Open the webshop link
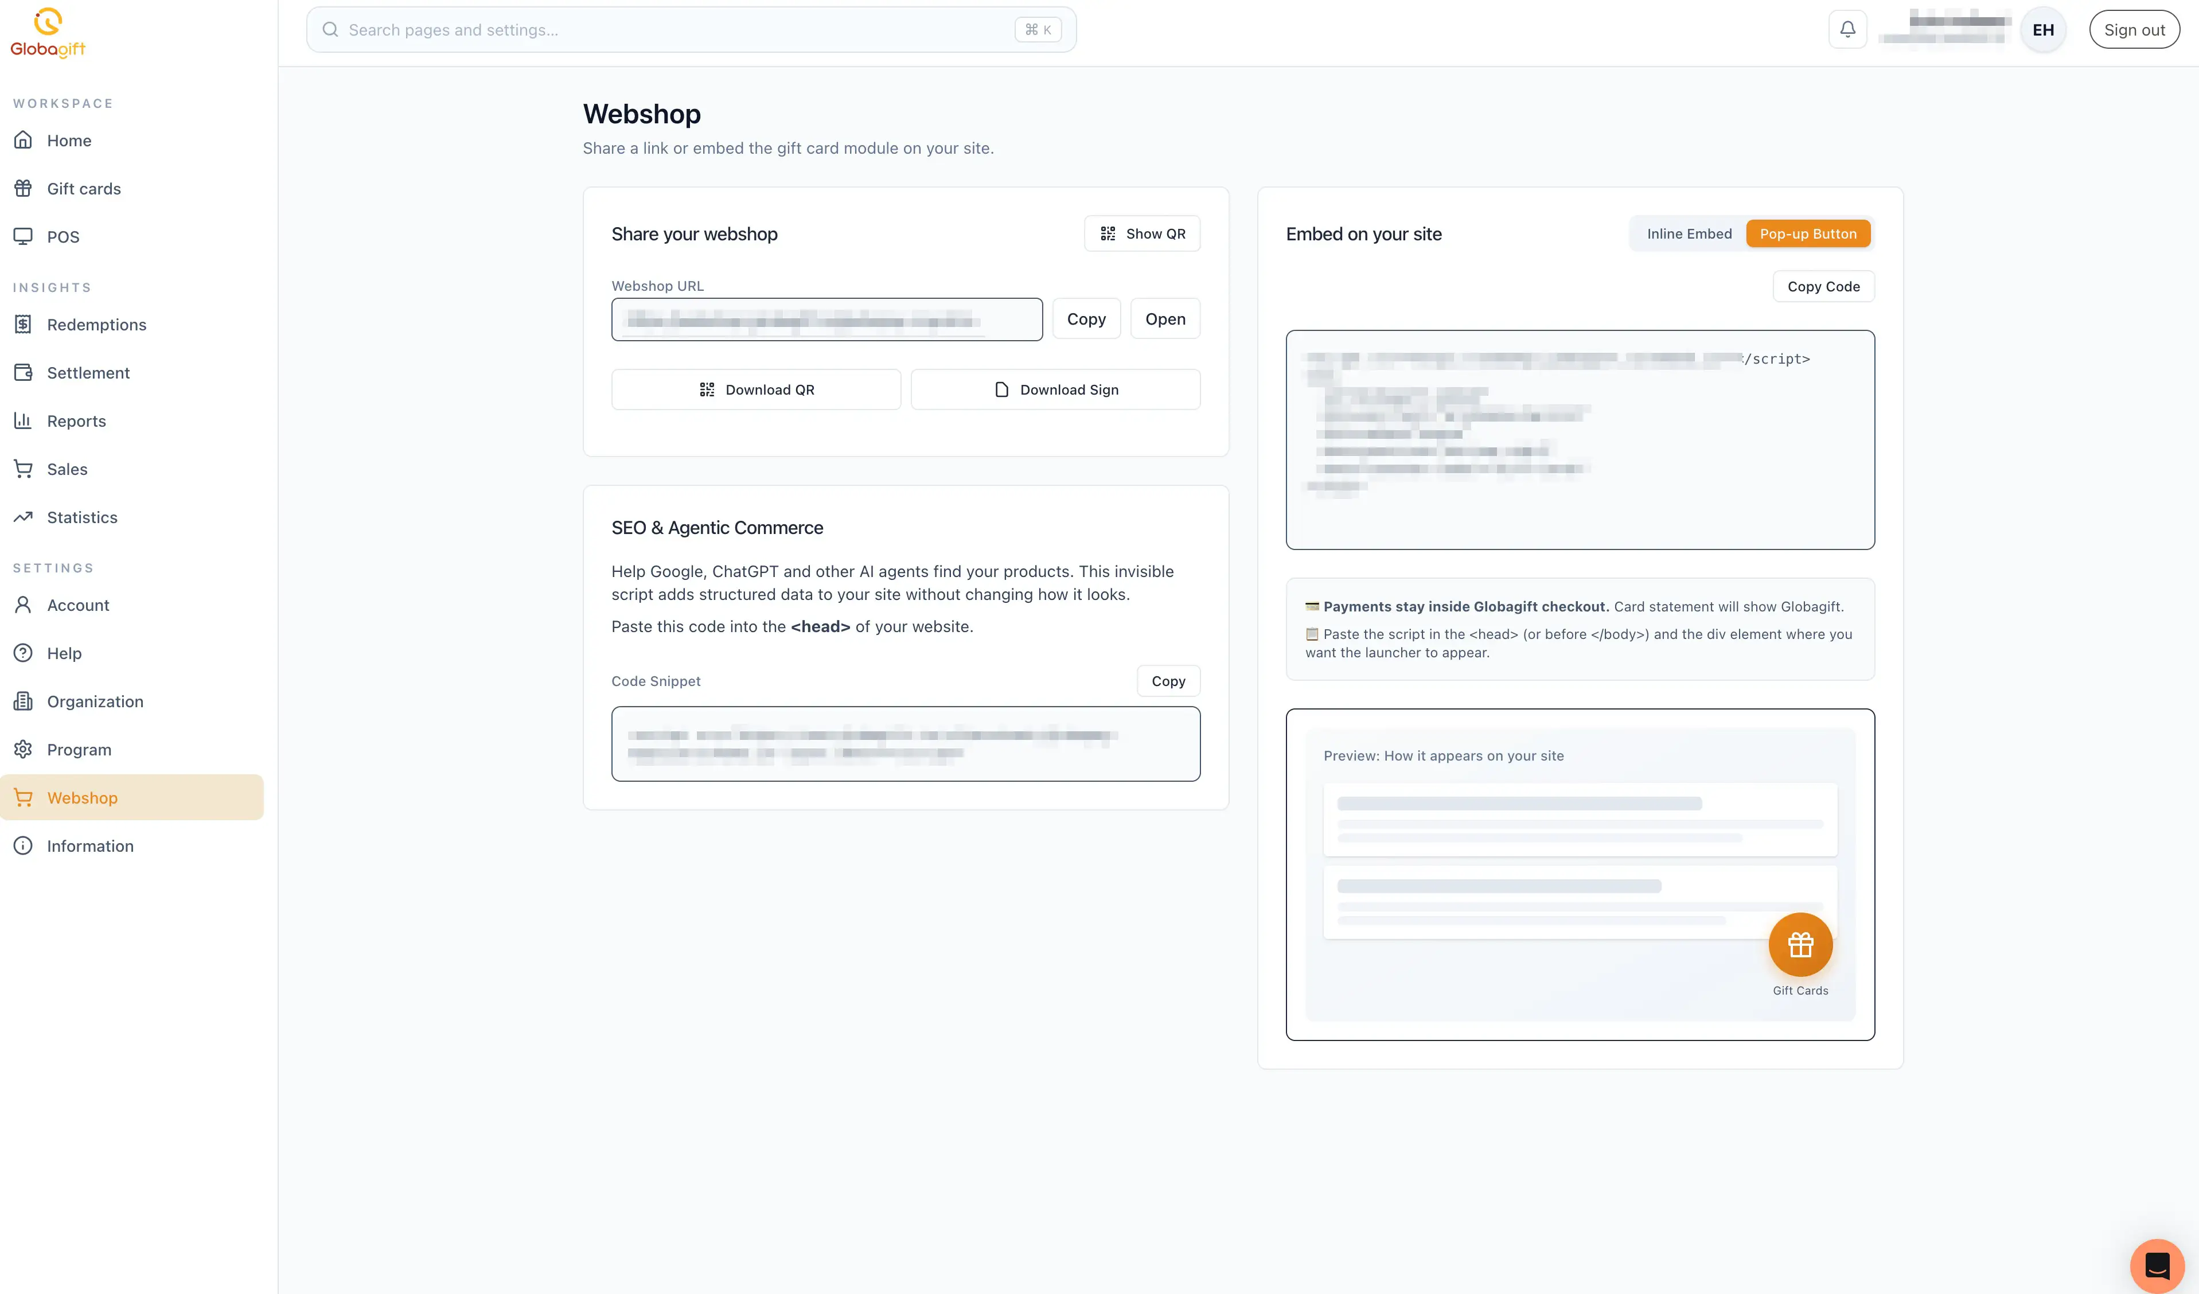The height and width of the screenshot is (1294, 2199). tap(1165, 319)
